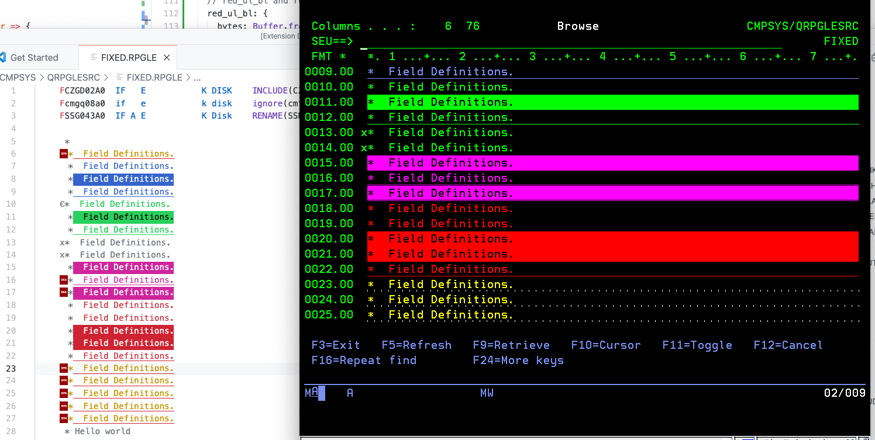
Task: Click the green highlighted row 0011.00 in the terminal
Action: click(613, 102)
